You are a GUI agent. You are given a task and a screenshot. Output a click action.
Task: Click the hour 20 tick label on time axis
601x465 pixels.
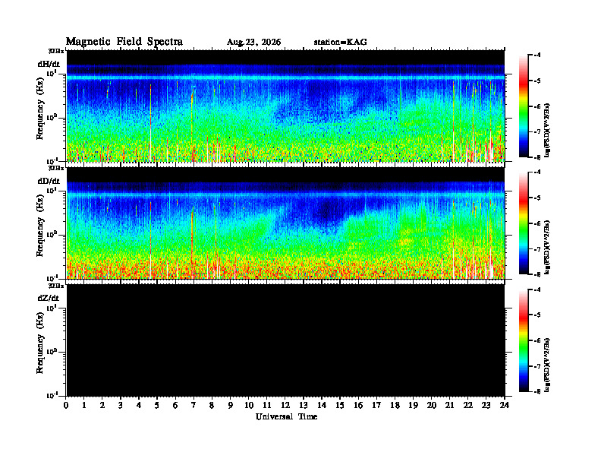click(x=431, y=406)
